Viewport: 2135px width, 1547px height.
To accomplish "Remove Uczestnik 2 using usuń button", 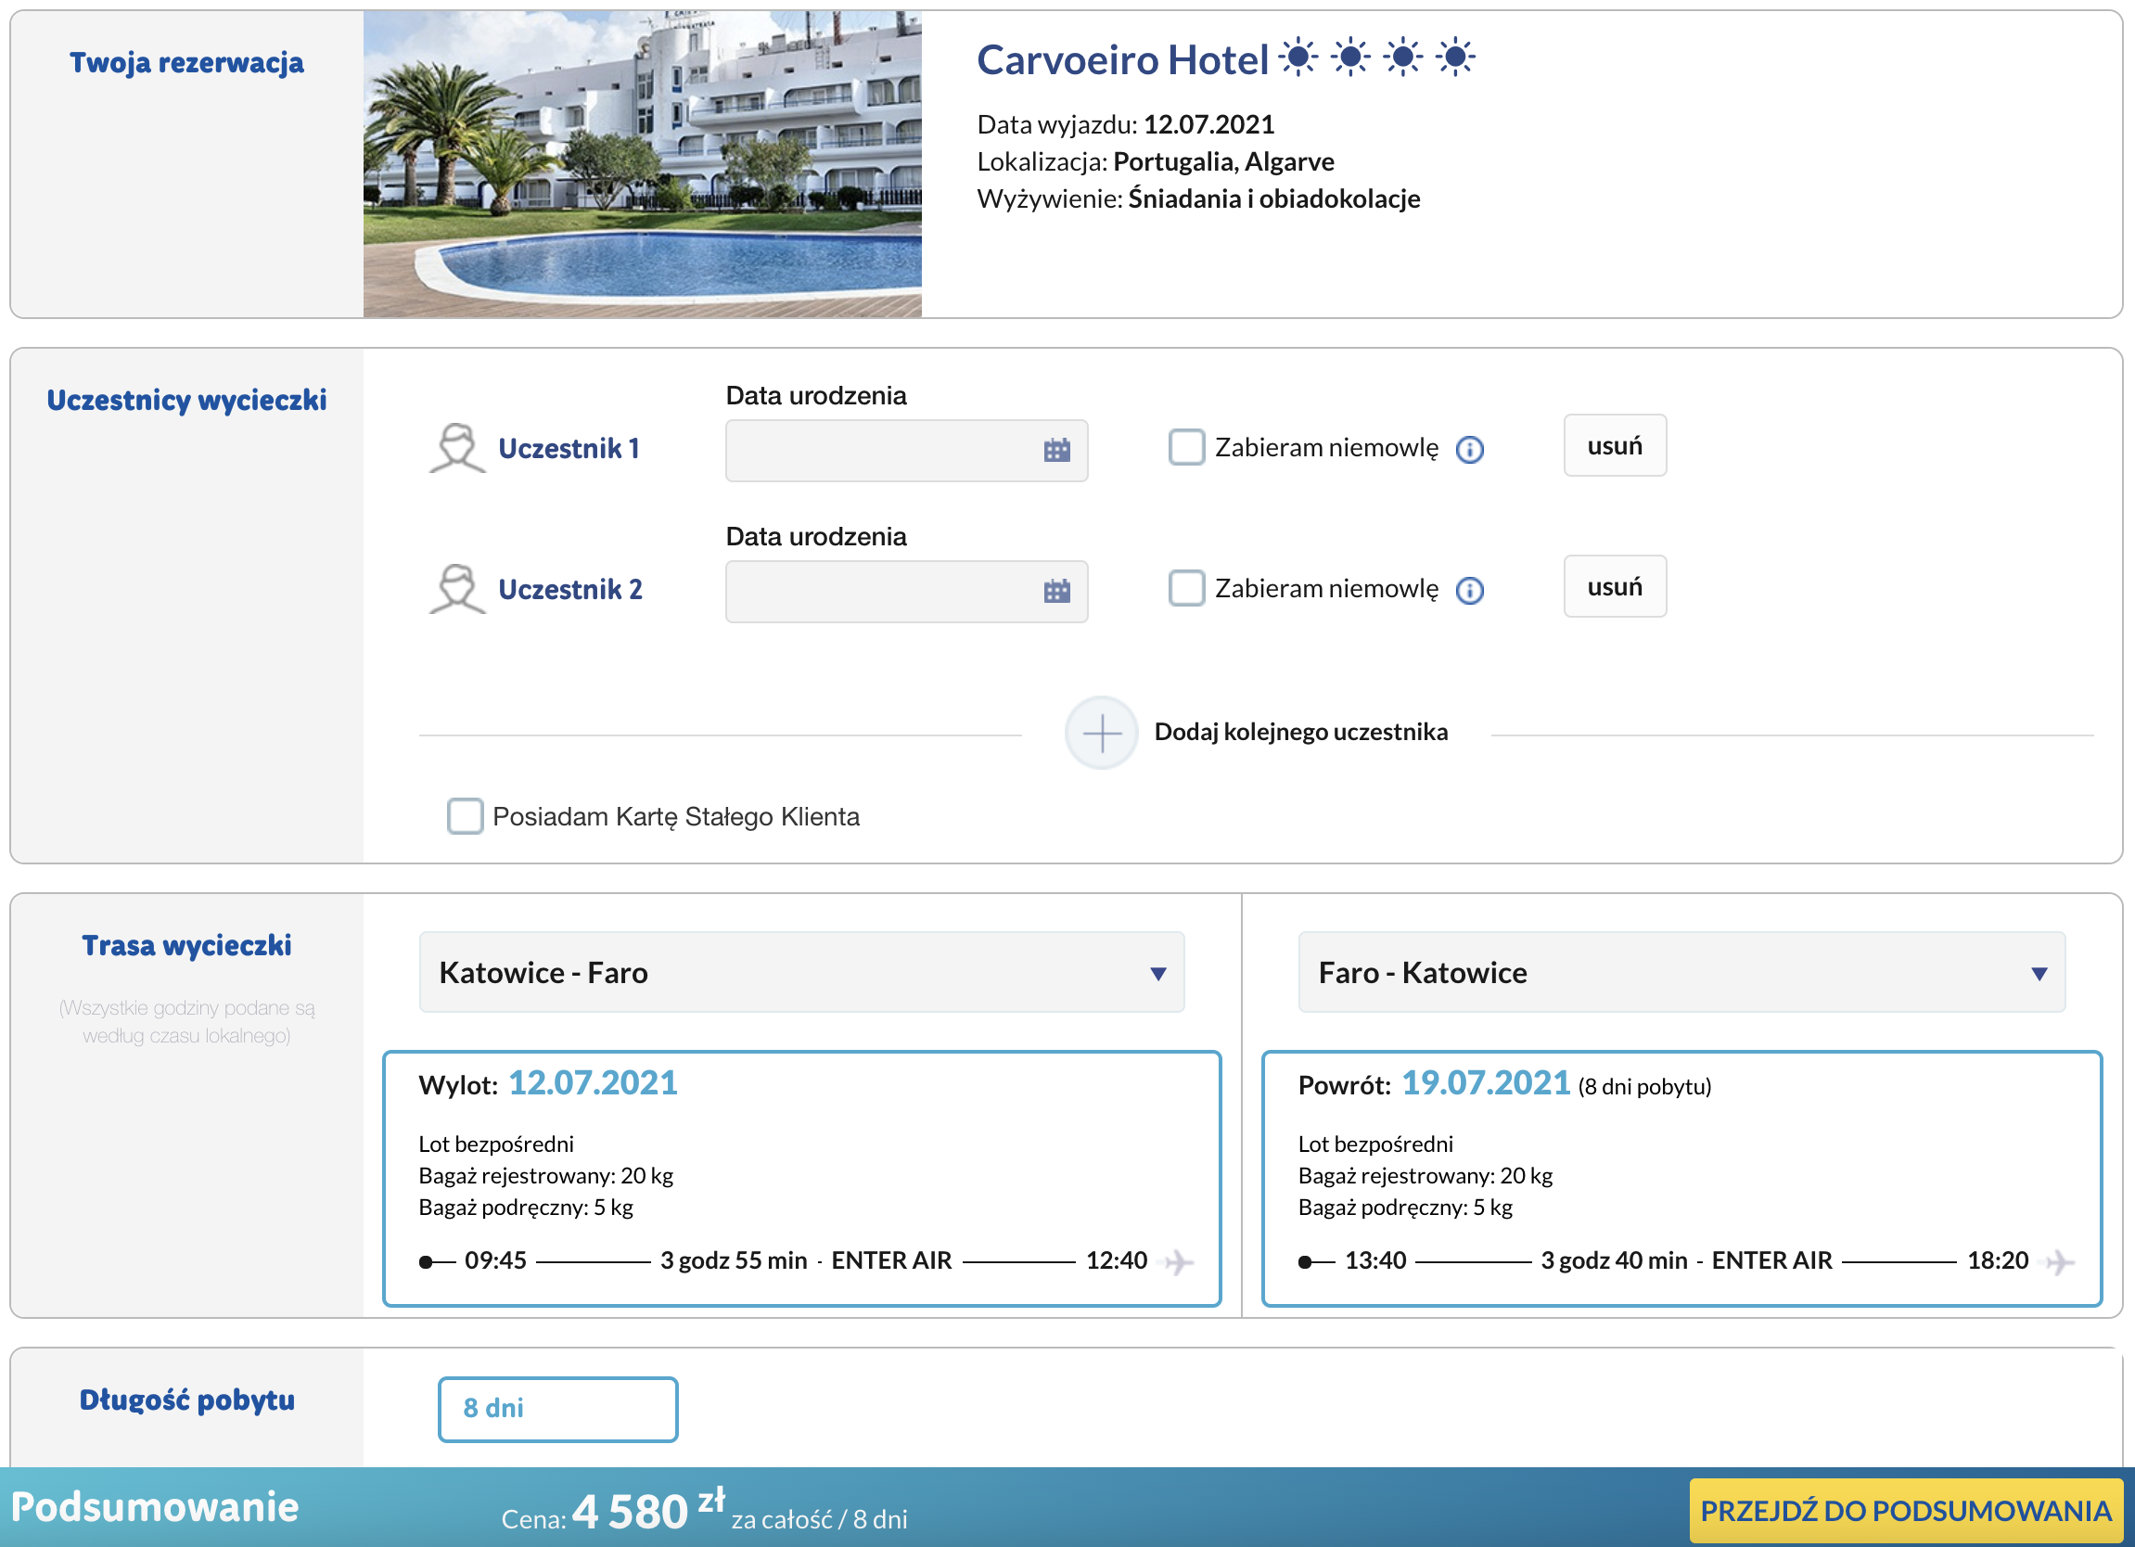I will 1615,586.
